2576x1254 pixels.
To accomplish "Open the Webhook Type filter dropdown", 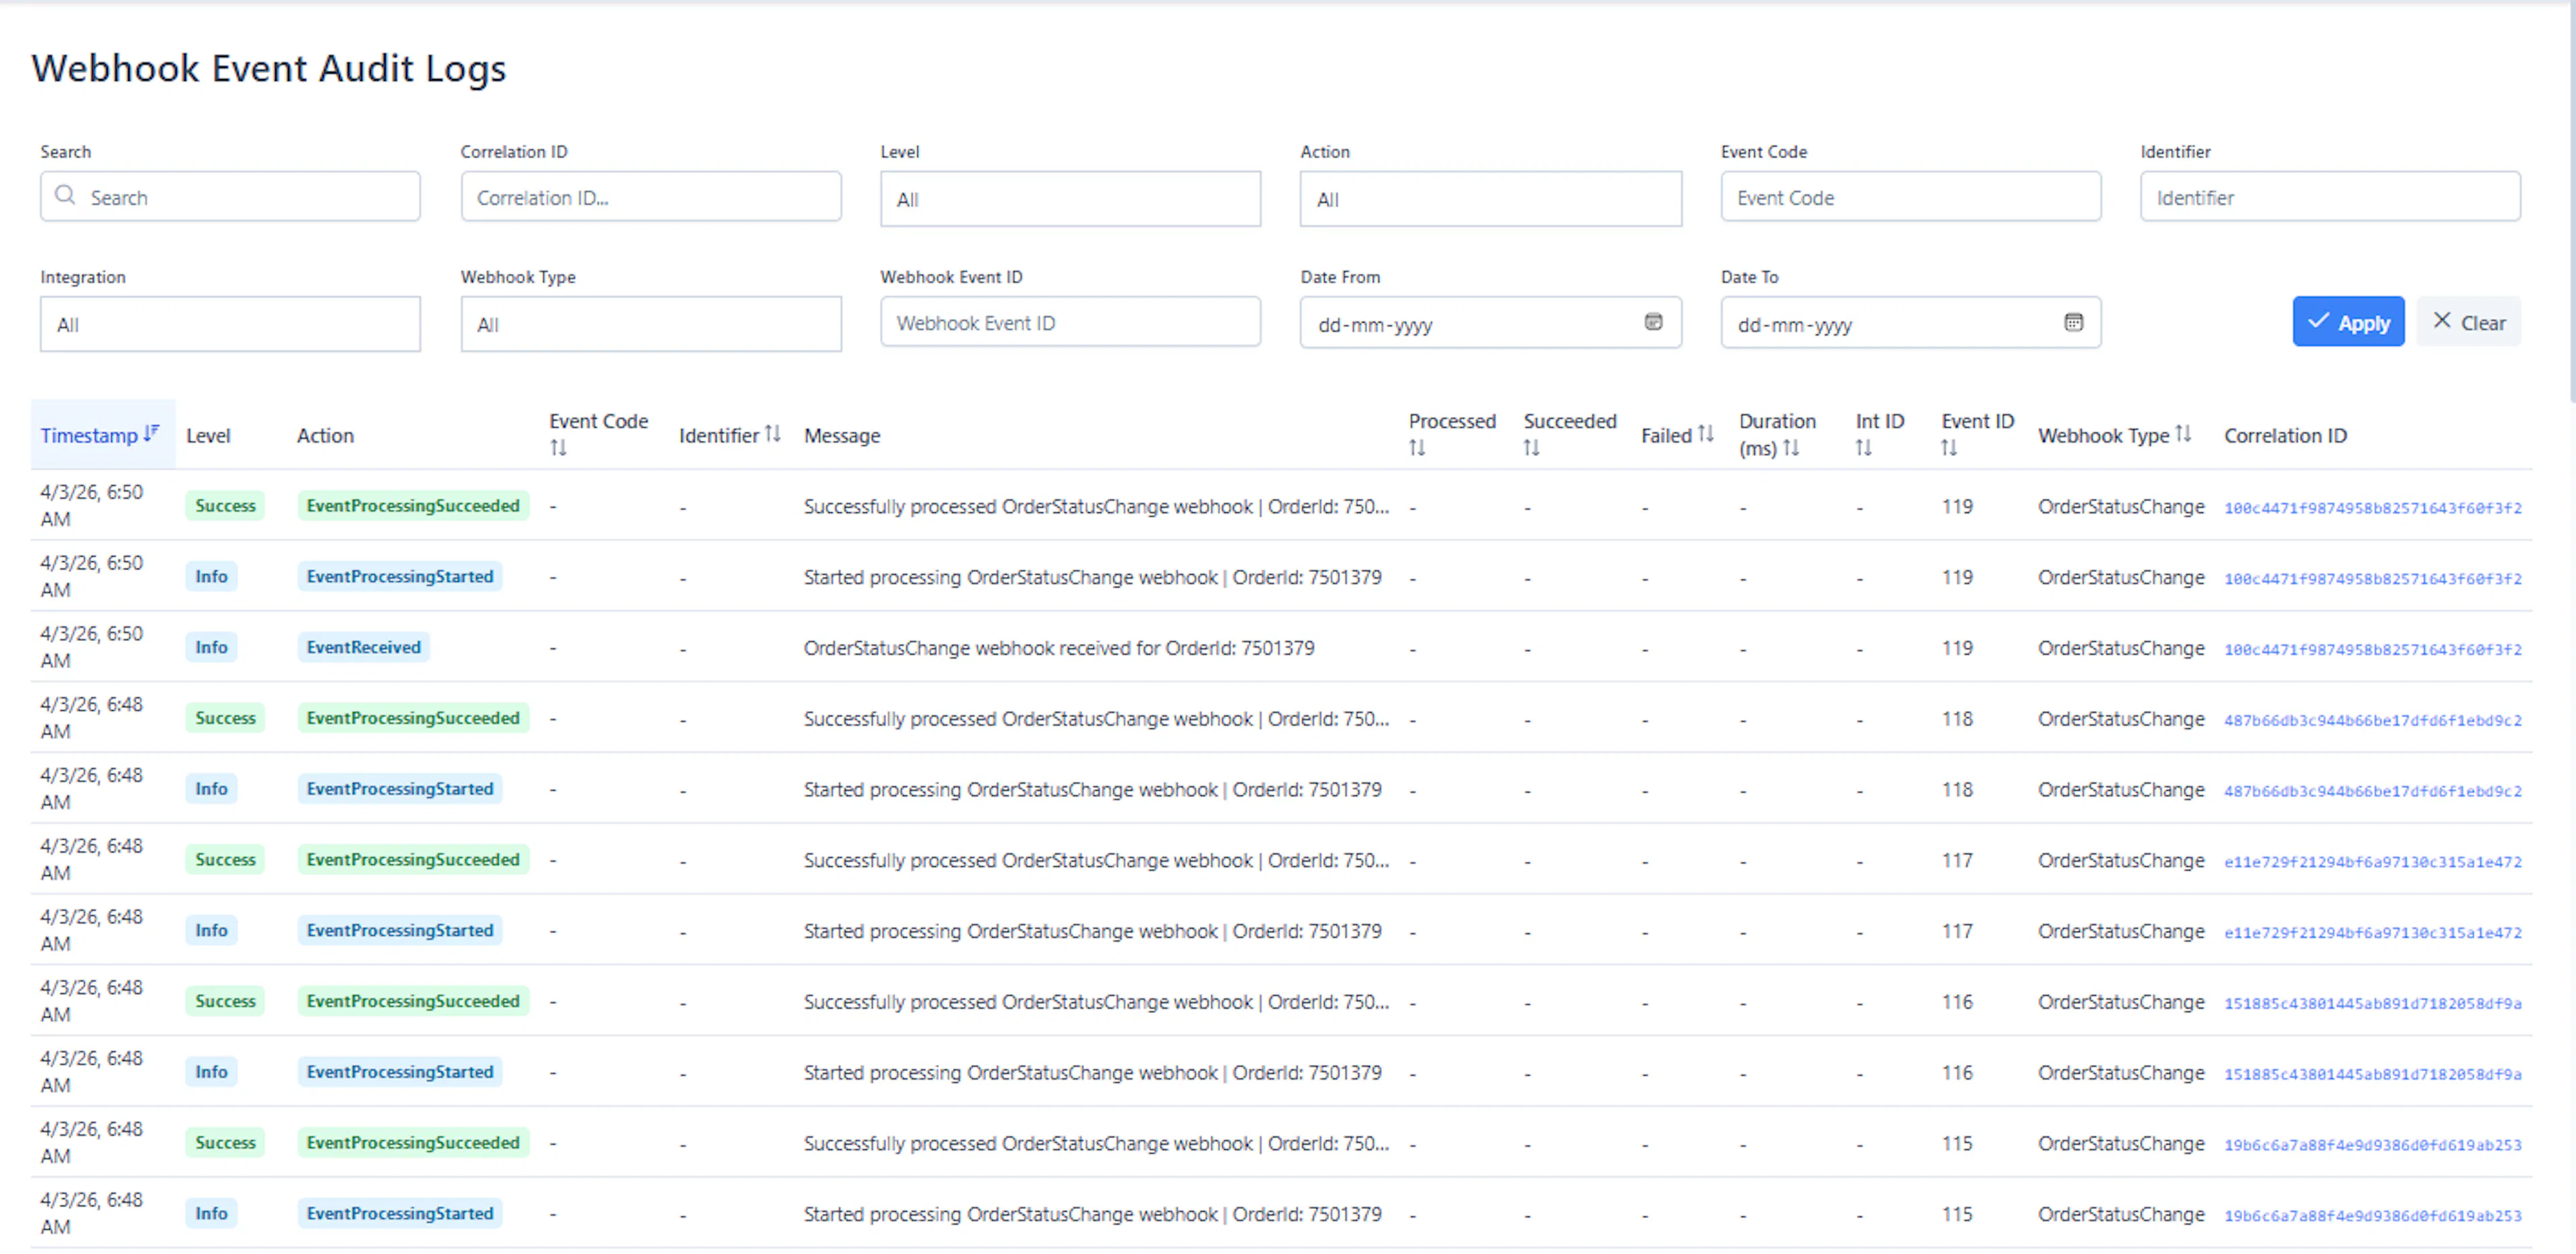I will pyautogui.click(x=650, y=324).
